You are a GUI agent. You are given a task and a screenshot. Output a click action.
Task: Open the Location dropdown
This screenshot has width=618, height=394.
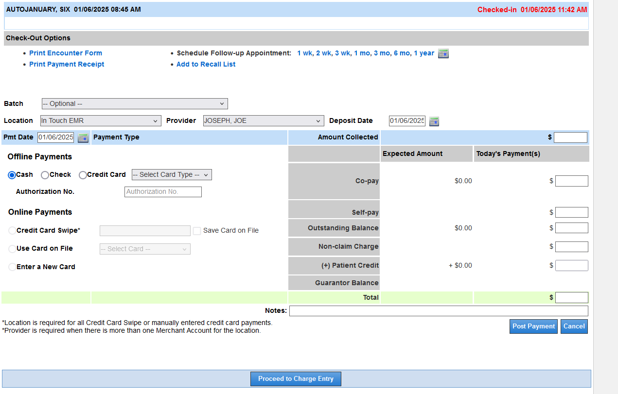pyautogui.click(x=100, y=121)
